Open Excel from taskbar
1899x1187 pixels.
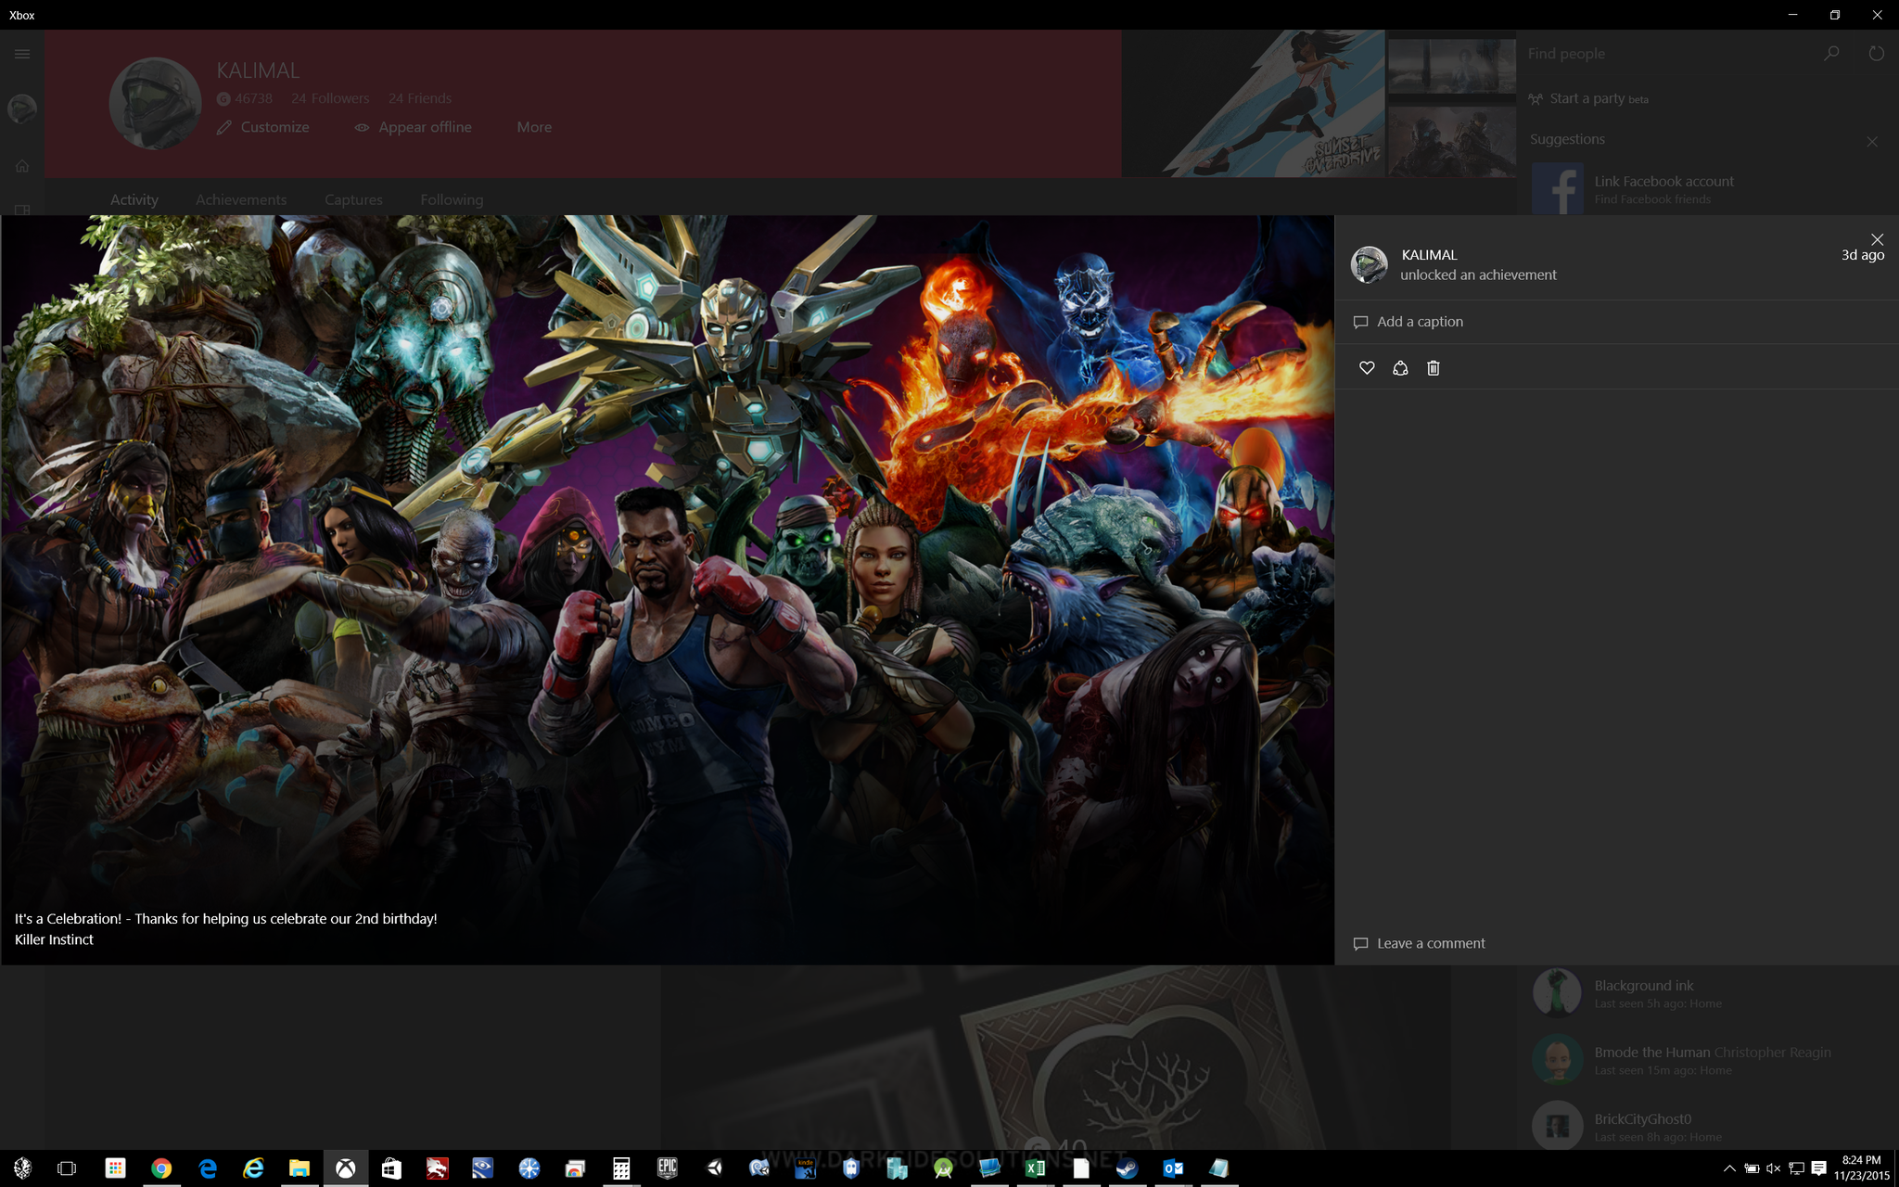click(x=1035, y=1168)
